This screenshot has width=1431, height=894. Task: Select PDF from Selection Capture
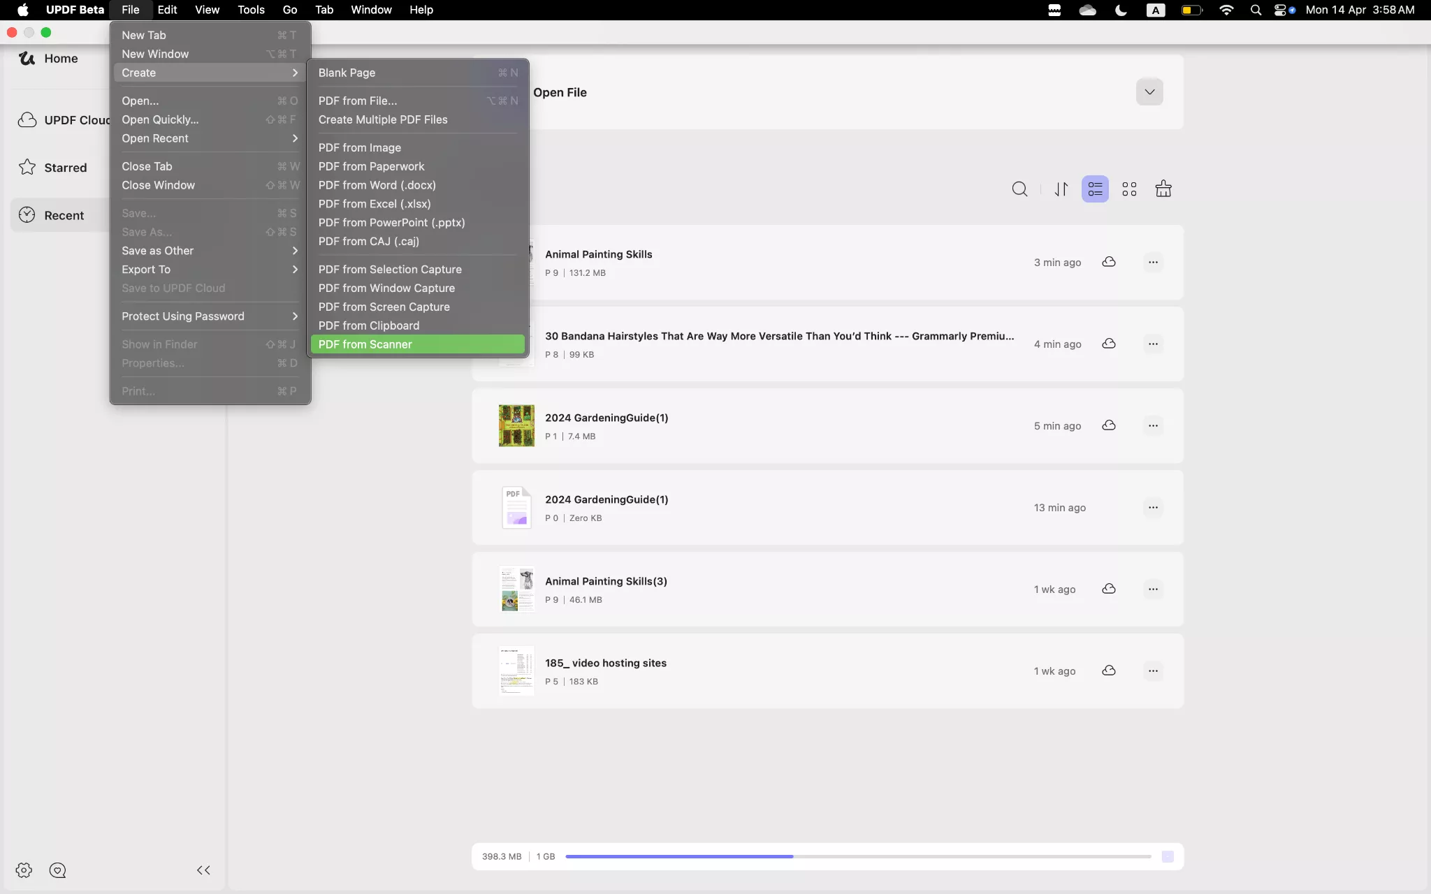coord(417,270)
